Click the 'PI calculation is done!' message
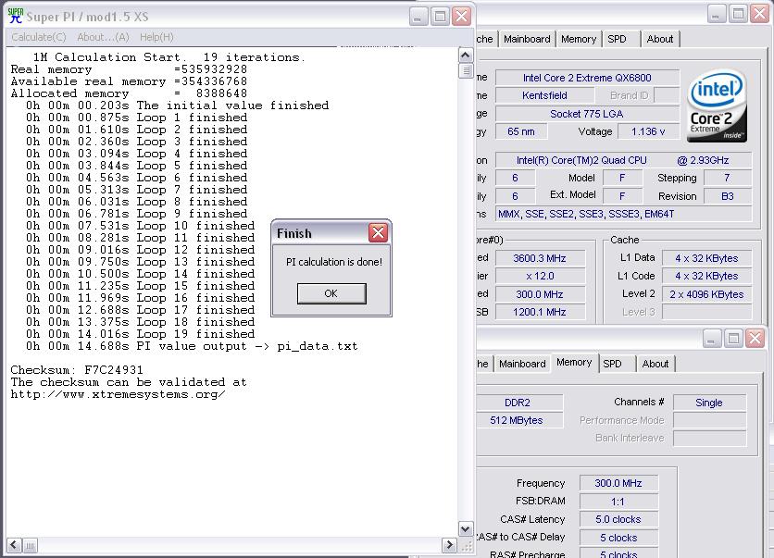The width and height of the screenshot is (774, 558). coord(334,262)
